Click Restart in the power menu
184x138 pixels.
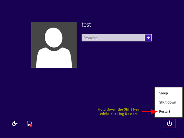(165, 112)
